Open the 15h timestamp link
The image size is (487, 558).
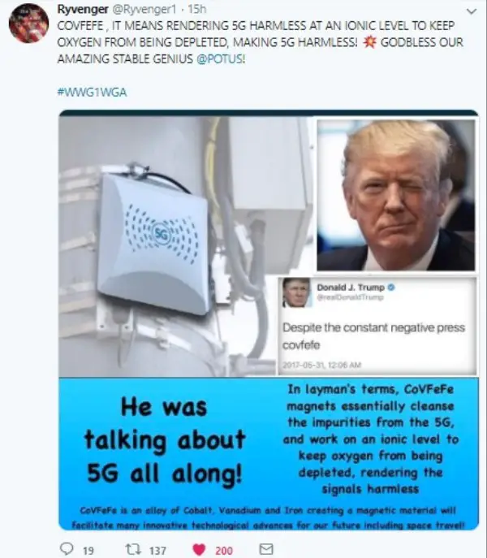[x=196, y=10]
